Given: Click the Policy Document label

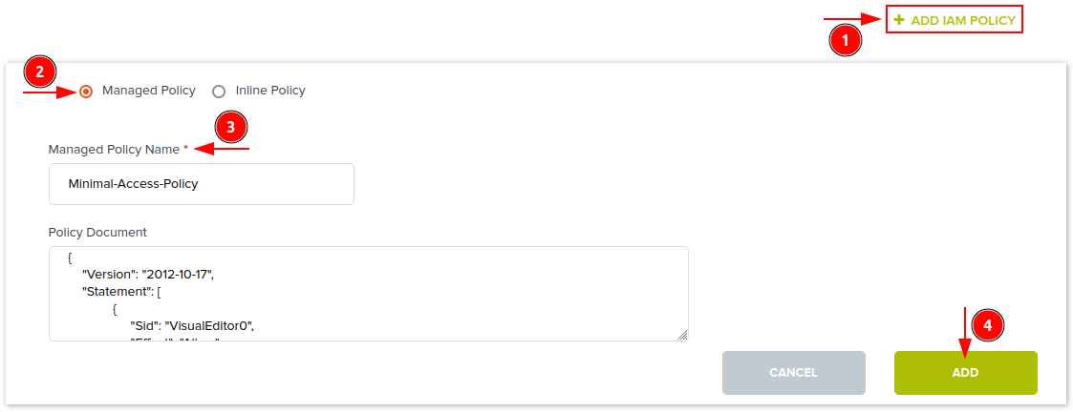Looking at the screenshot, I should [x=97, y=233].
